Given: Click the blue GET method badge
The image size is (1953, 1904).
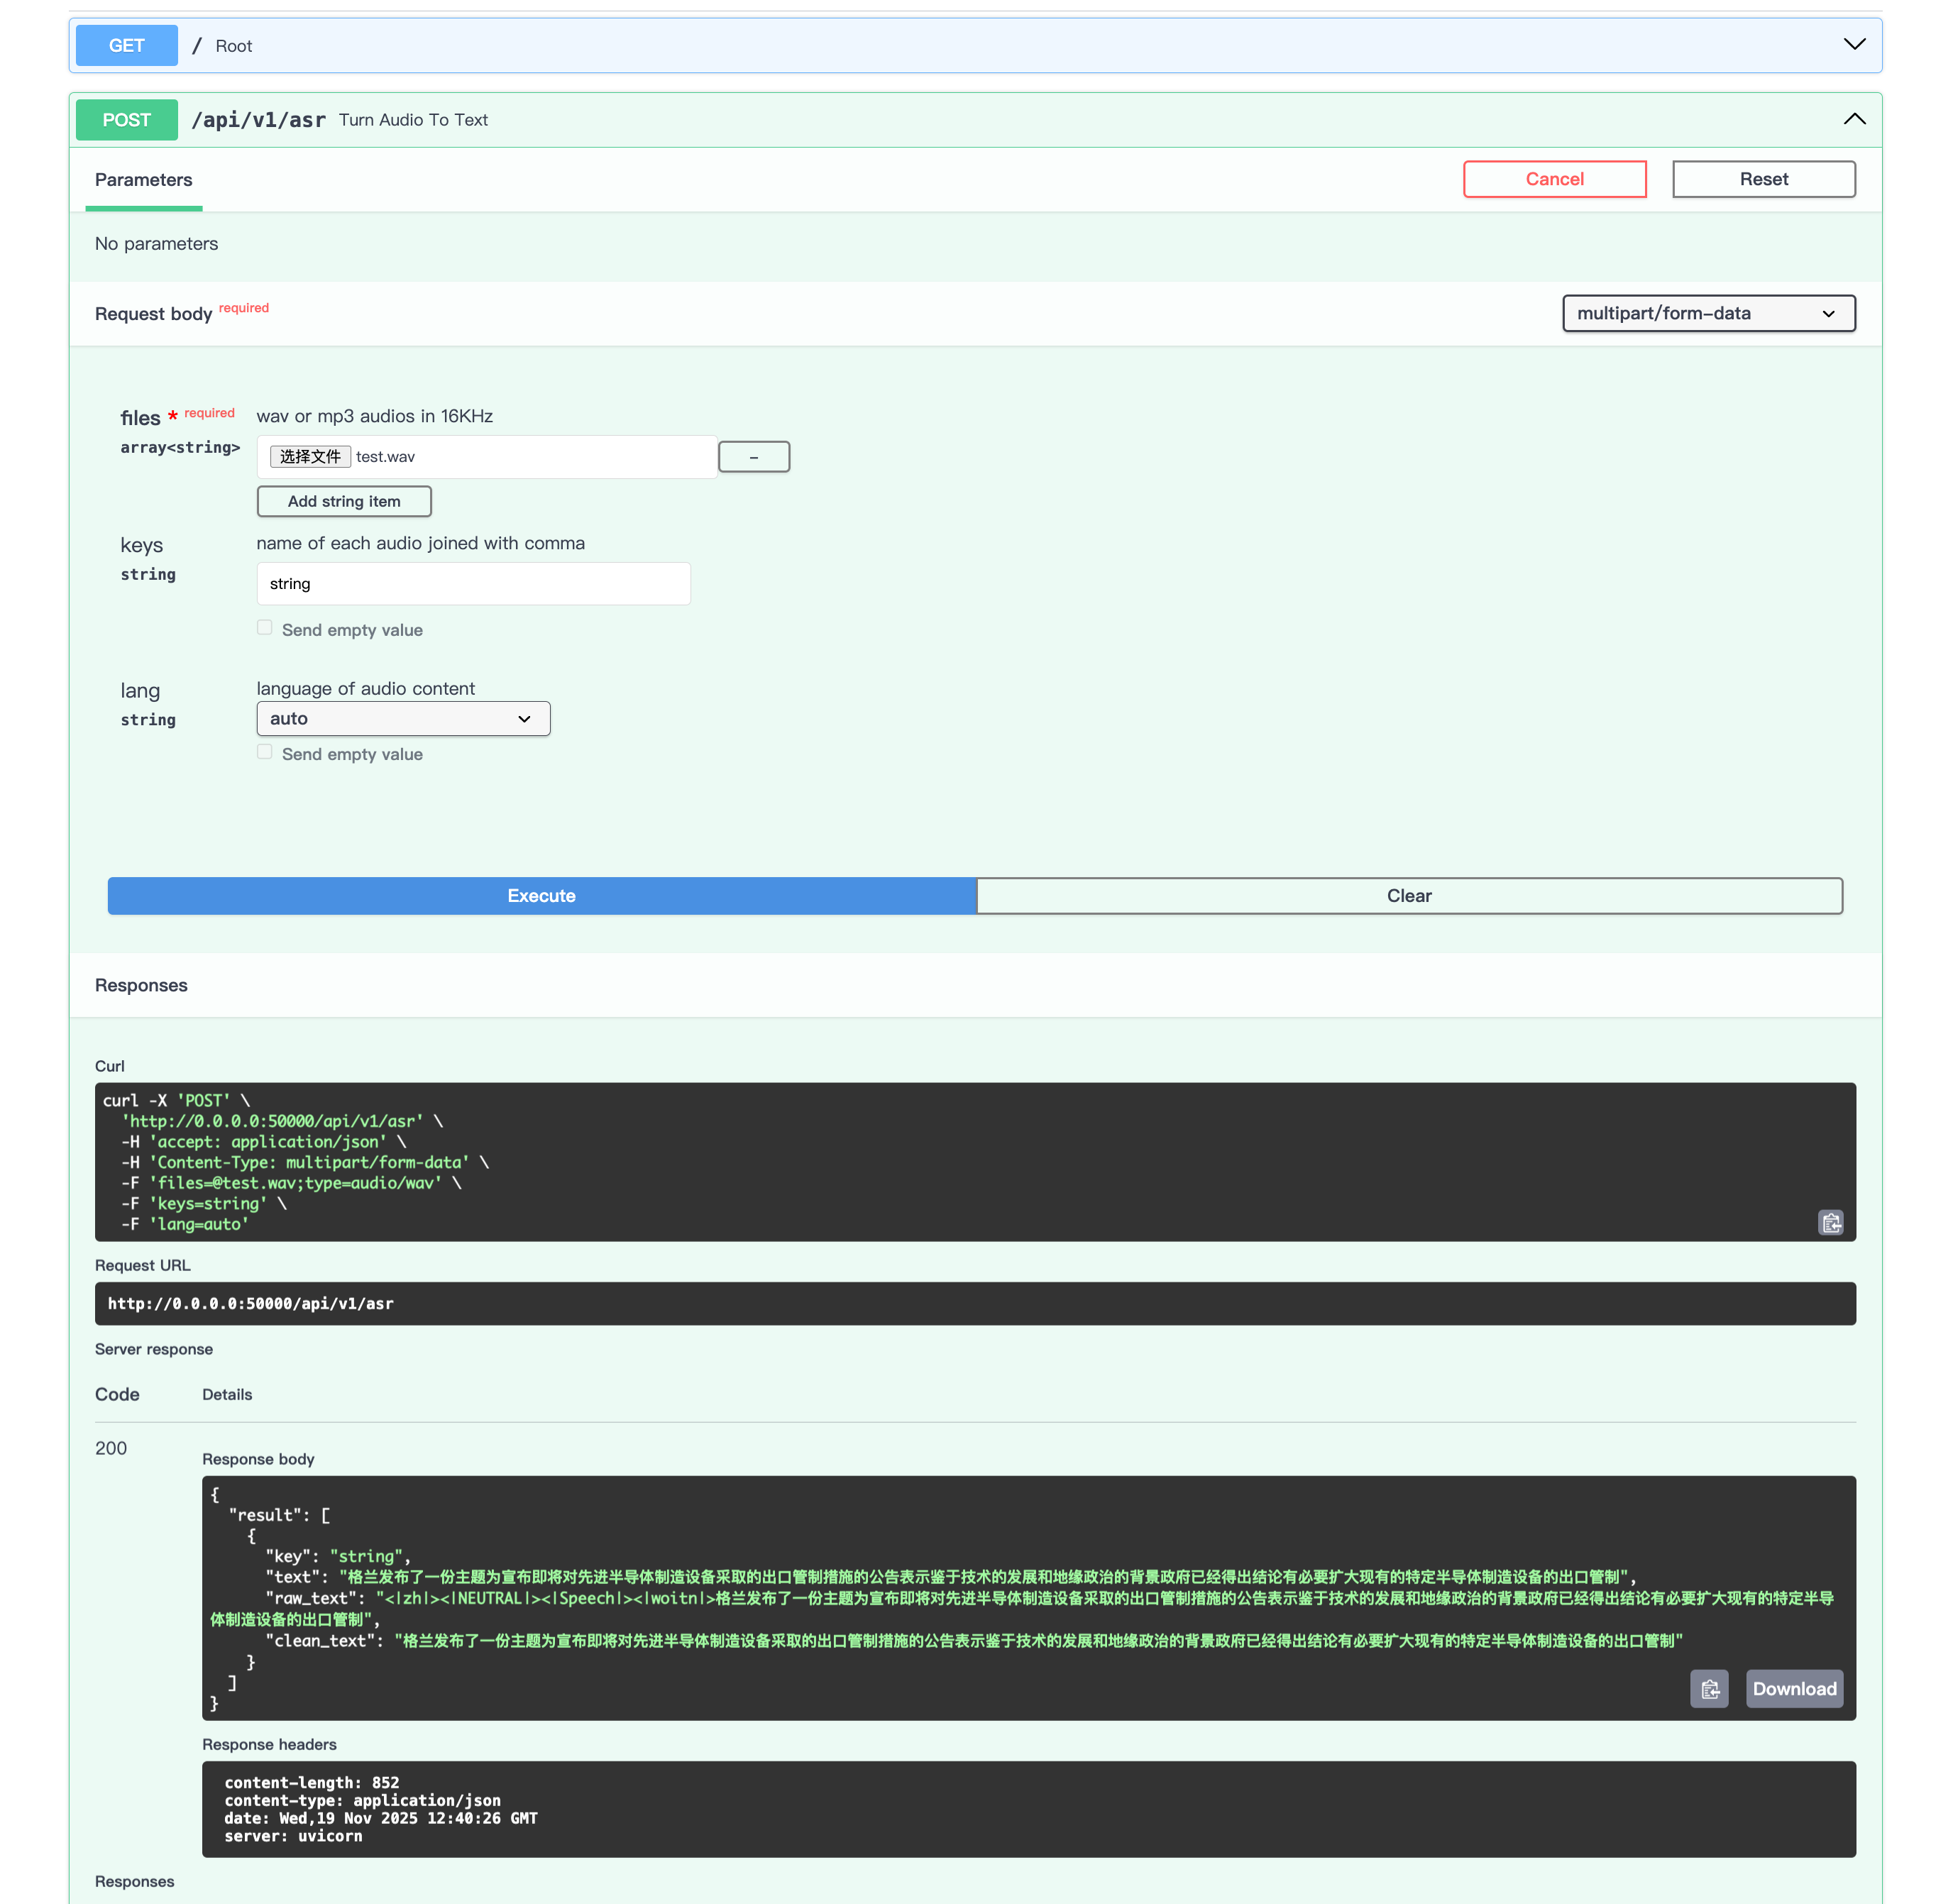Looking at the screenshot, I should point(127,46).
